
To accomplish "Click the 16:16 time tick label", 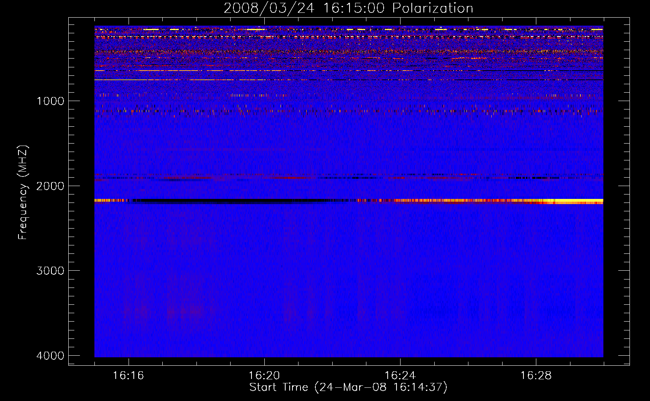I will (129, 376).
